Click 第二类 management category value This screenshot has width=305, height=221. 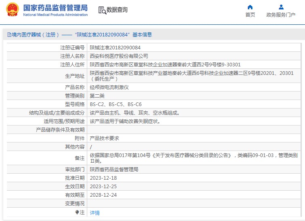[97, 96]
